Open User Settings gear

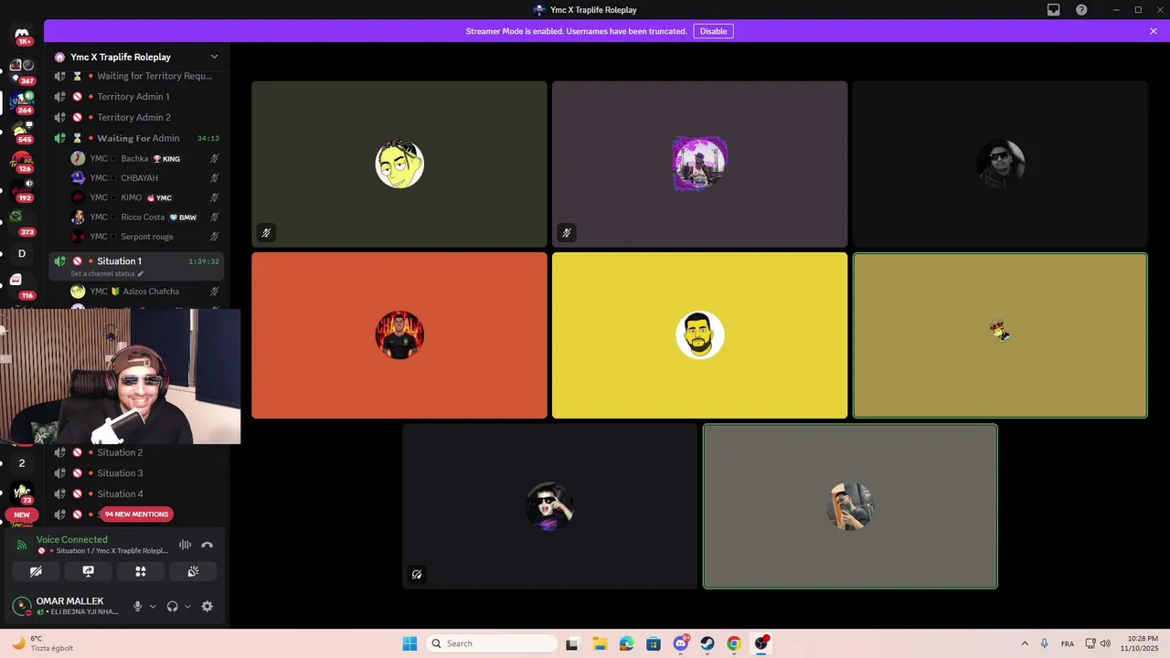207,606
